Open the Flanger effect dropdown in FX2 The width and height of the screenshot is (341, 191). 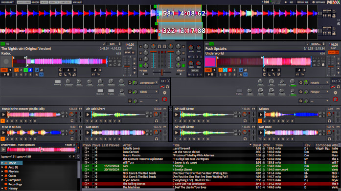pos(319,92)
